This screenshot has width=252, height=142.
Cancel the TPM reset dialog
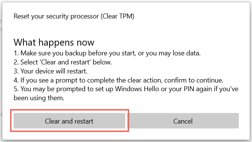183,121
